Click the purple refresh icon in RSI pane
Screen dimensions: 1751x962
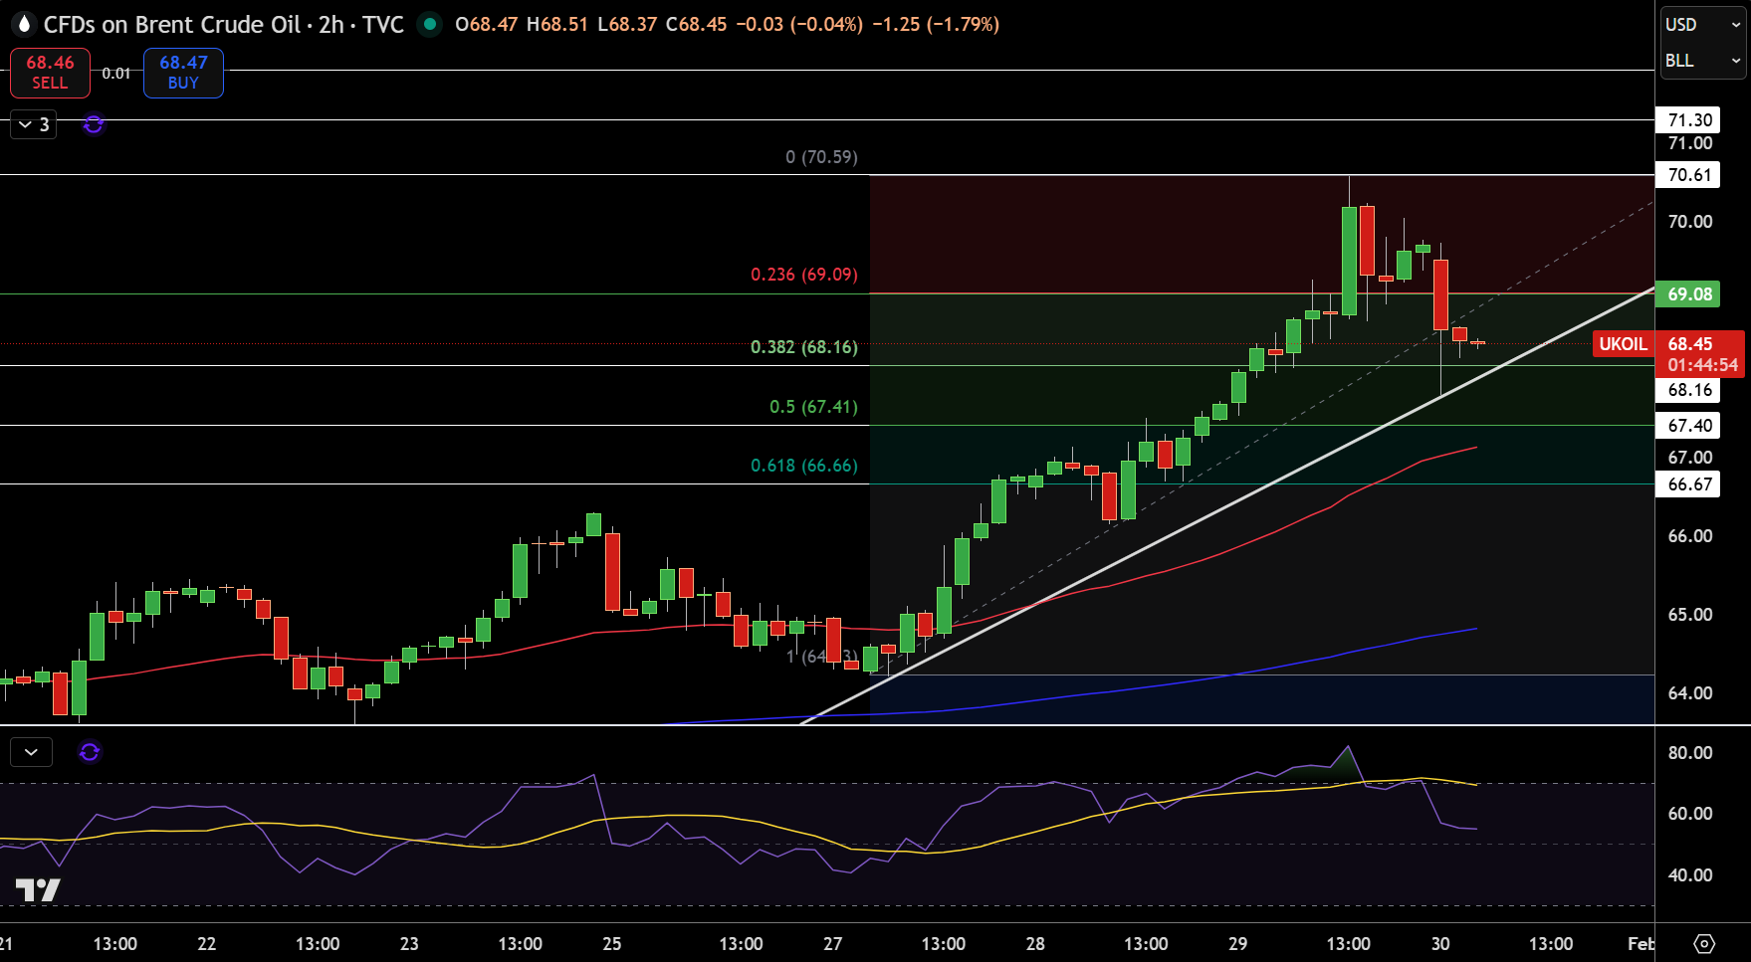tap(90, 752)
